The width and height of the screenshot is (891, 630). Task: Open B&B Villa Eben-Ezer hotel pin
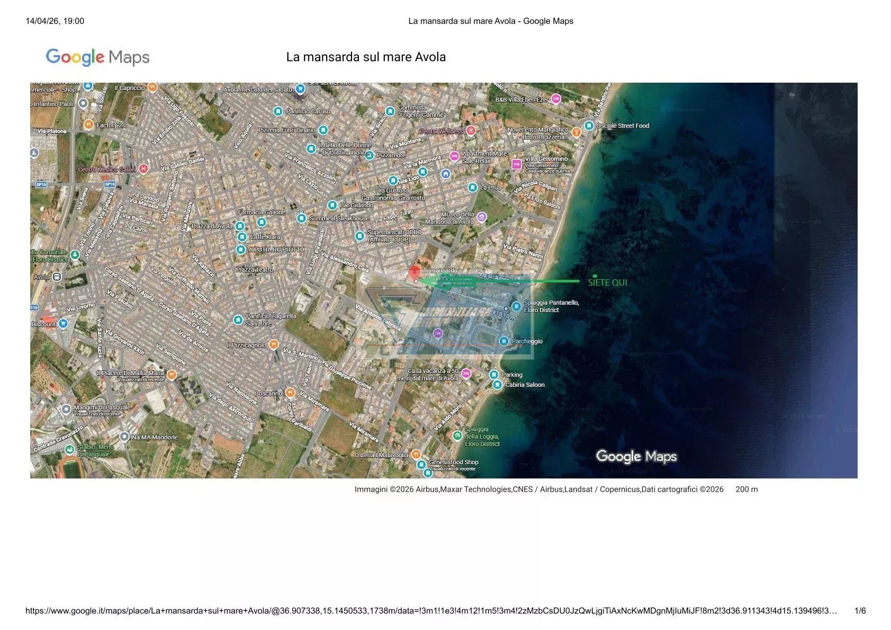click(555, 99)
